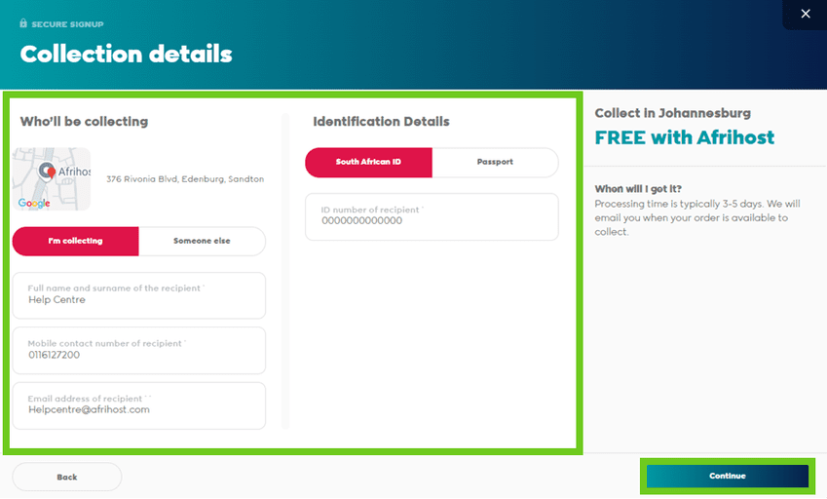Click the "Identification Details" heading

[x=381, y=122]
